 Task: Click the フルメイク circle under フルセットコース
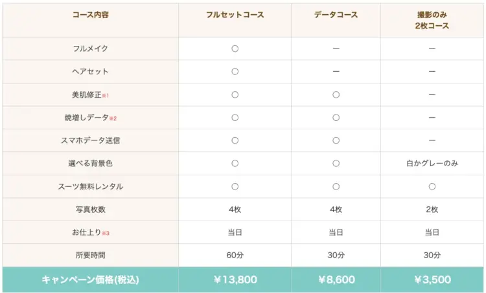coord(235,49)
